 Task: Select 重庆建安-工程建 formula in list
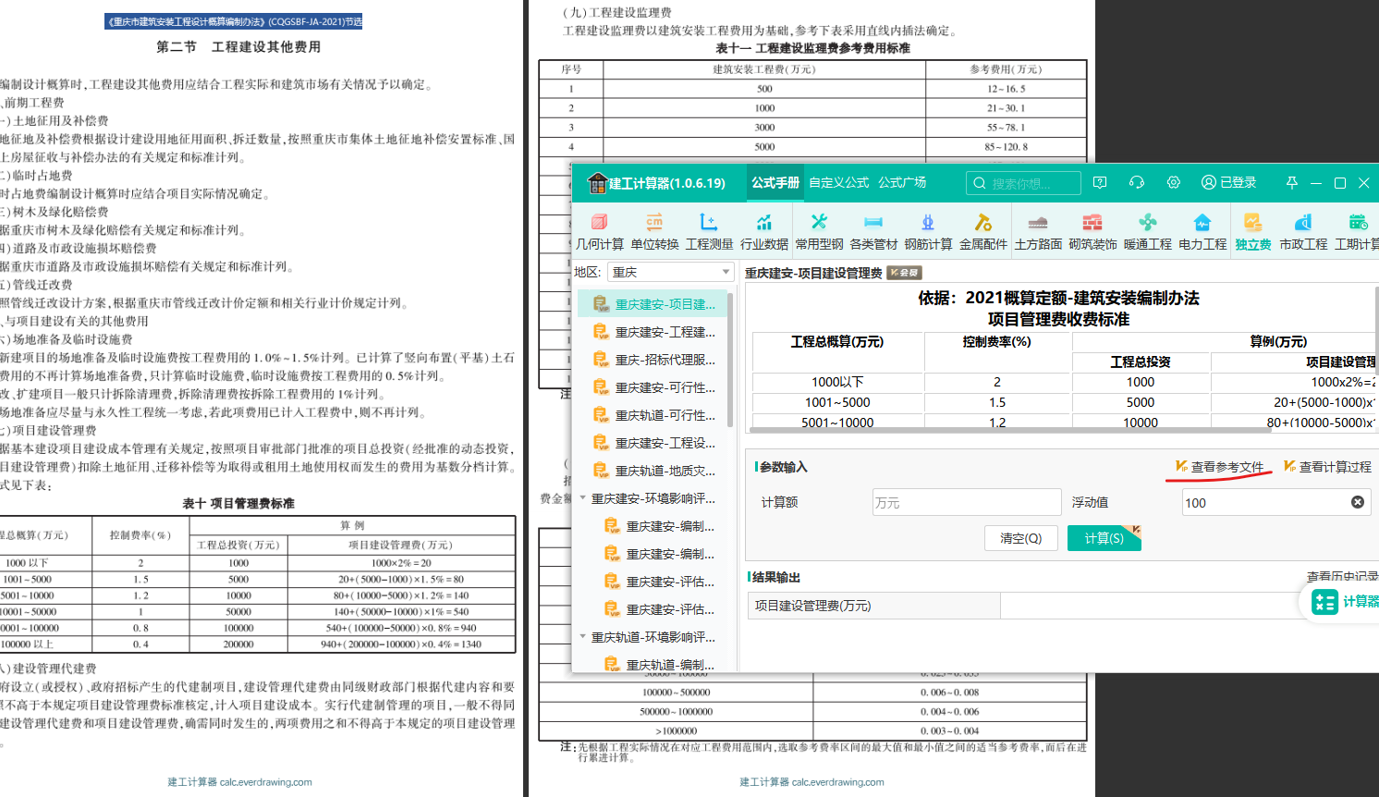pyautogui.click(x=653, y=332)
